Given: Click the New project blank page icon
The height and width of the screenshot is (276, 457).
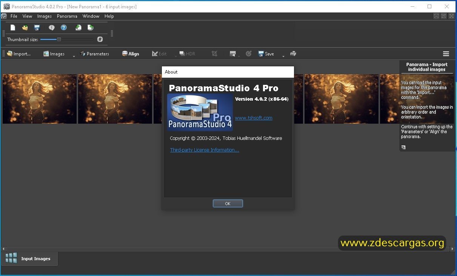Looking at the screenshot, I should [13, 28].
